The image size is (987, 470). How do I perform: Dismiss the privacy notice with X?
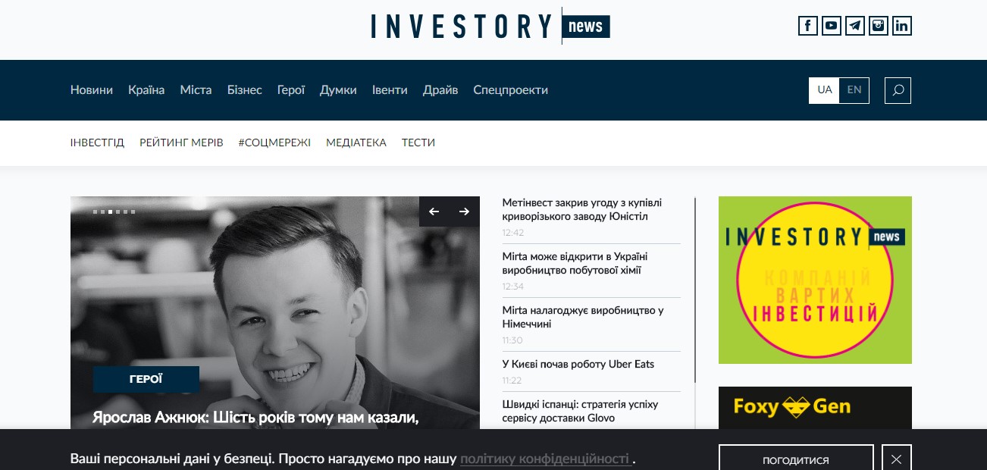tap(897, 459)
